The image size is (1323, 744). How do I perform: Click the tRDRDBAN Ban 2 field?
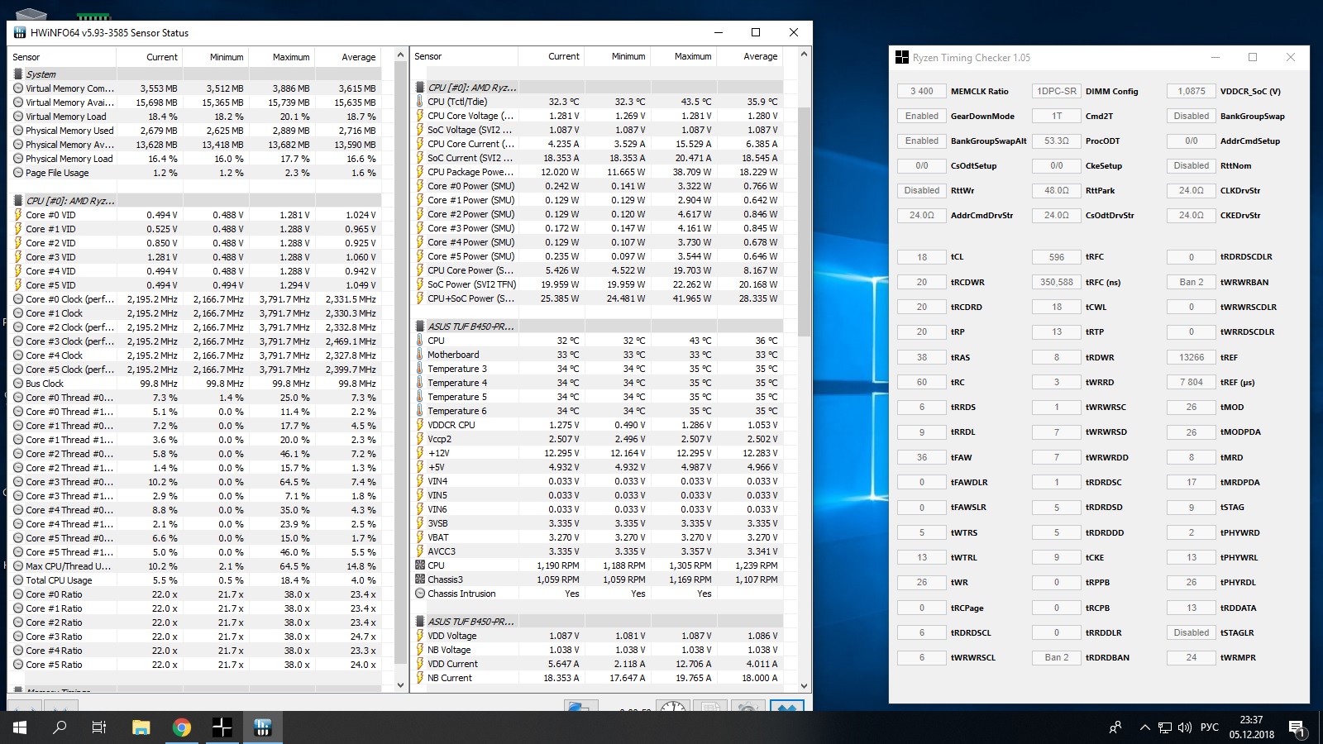[x=1057, y=657]
